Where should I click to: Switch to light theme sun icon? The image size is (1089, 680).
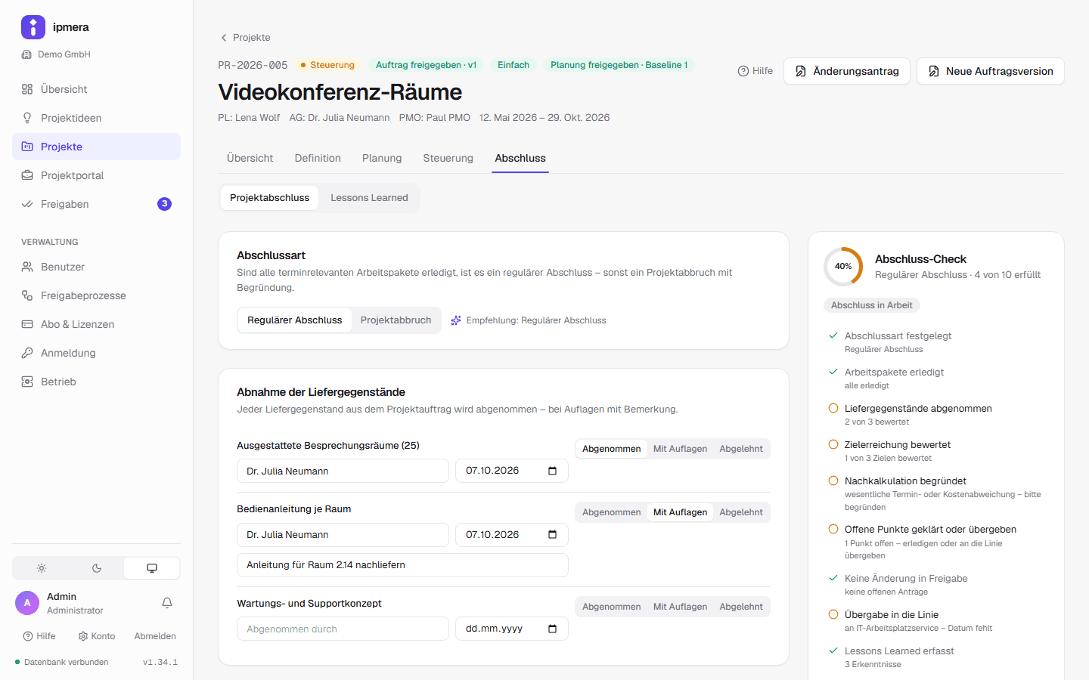coord(42,568)
